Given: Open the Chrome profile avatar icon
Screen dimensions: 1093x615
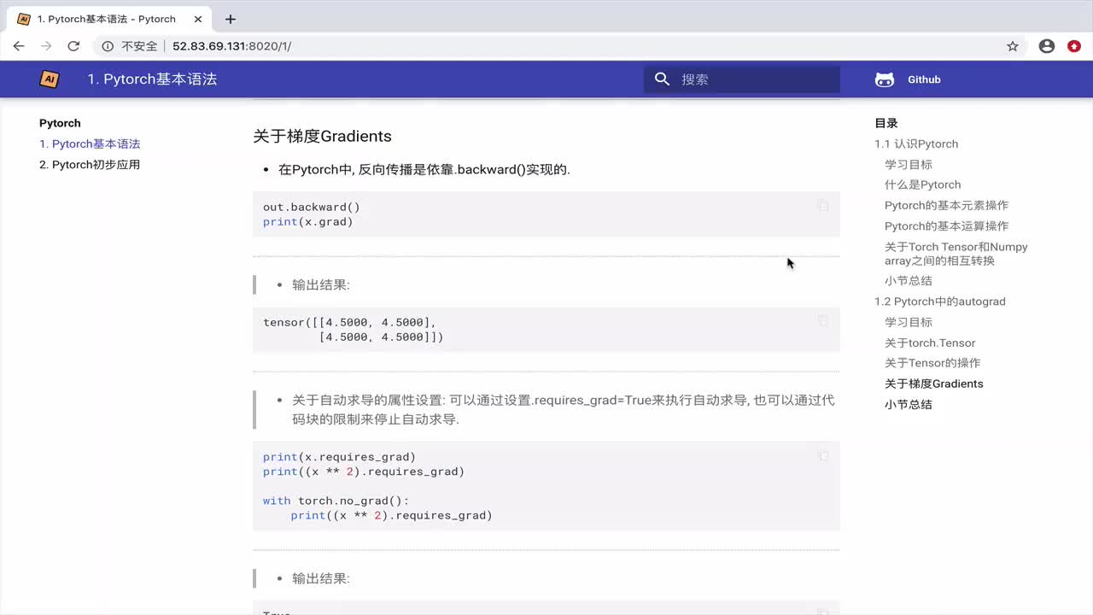Looking at the screenshot, I should [x=1047, y=46].
